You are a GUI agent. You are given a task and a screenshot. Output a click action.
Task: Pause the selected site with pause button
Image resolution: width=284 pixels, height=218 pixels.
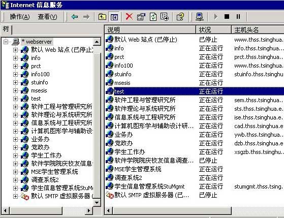tap(238, 17)
